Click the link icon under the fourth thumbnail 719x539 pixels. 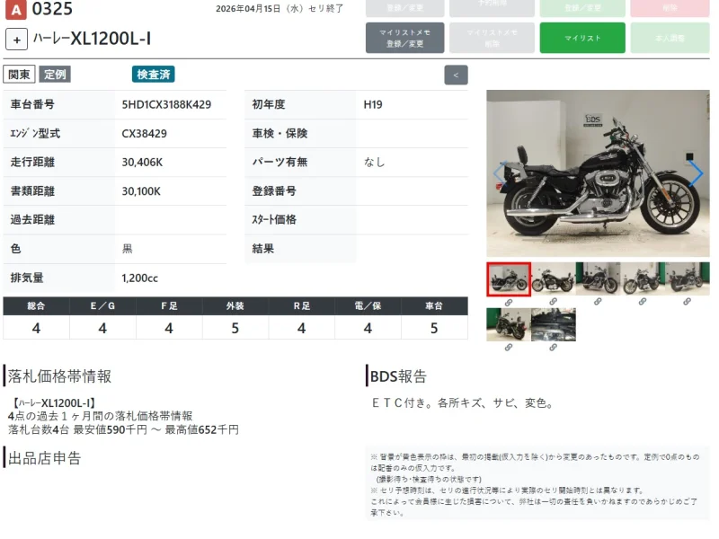point(643,302)
